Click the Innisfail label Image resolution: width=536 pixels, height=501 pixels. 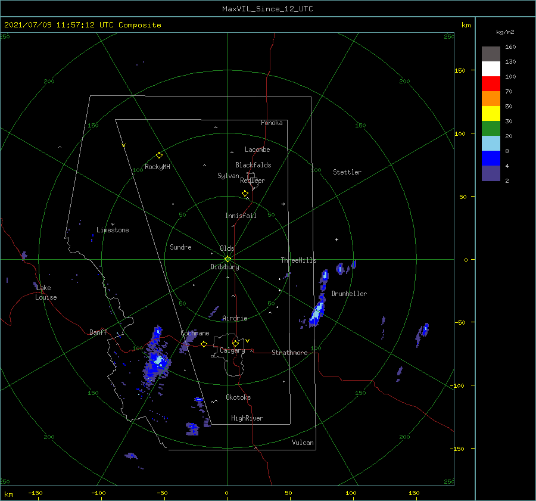(241, 216)
